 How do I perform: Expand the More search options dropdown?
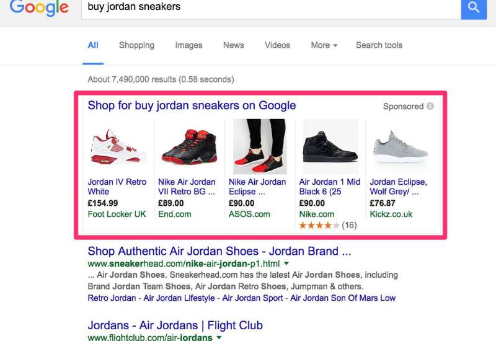(x=324, y=45)
